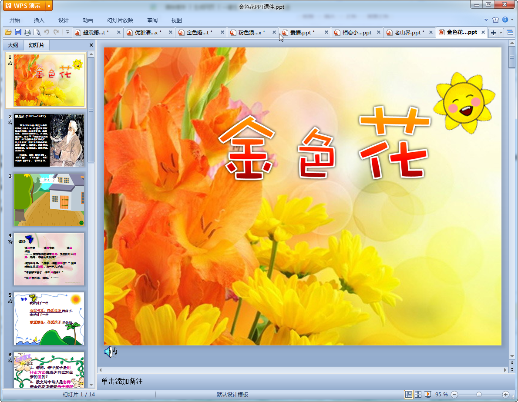Collapse the ribbon with the chevron arrow
This screenshot has width=518, height=402.
(486, 20)
